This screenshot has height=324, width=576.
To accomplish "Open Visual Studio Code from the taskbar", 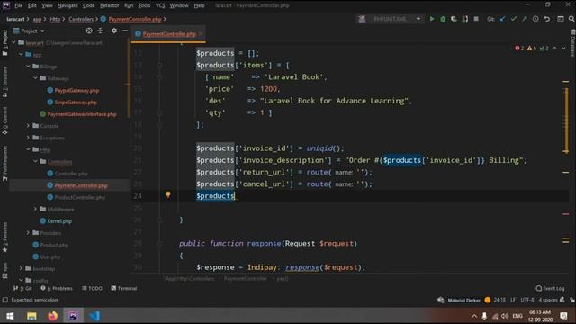I will tap(94, 316).
